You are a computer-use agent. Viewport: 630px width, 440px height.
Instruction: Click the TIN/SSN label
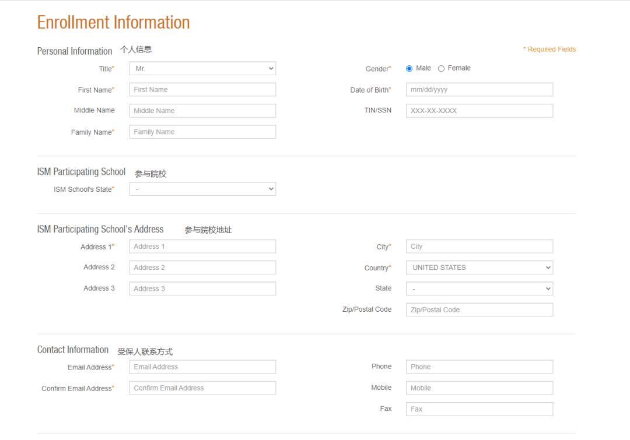click(377, 110)
